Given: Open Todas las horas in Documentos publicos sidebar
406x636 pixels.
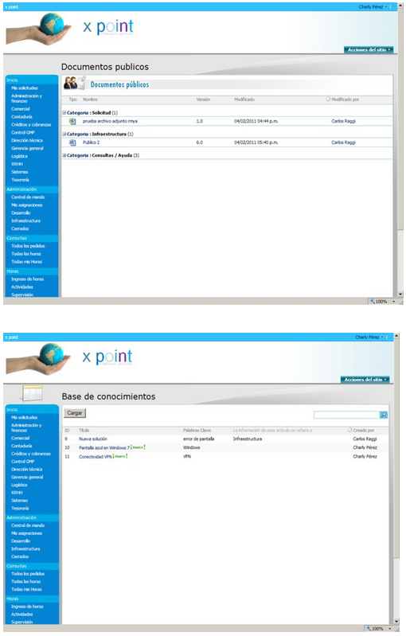Looking at the screenshot, I should point(26,253).
